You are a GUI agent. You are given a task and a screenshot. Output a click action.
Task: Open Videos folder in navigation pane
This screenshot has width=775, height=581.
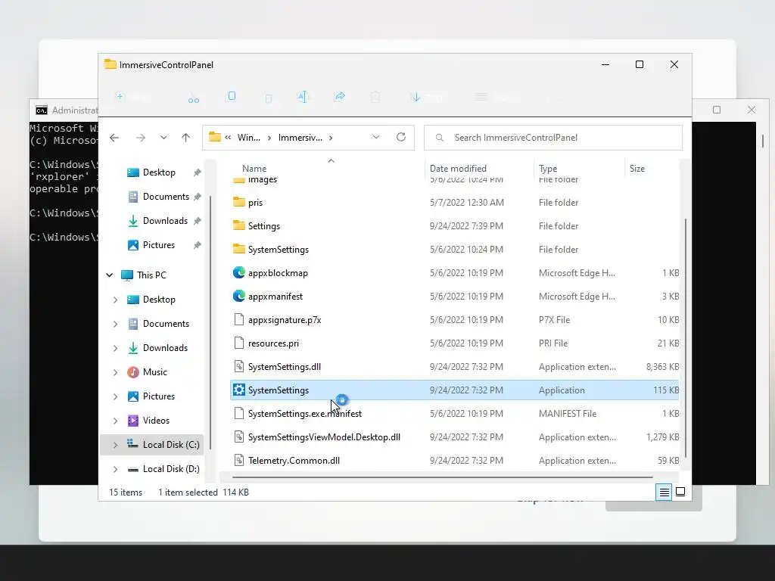click(x=156, y=421)
